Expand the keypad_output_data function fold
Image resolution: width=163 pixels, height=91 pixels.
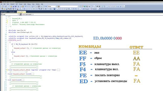(8, 70)
